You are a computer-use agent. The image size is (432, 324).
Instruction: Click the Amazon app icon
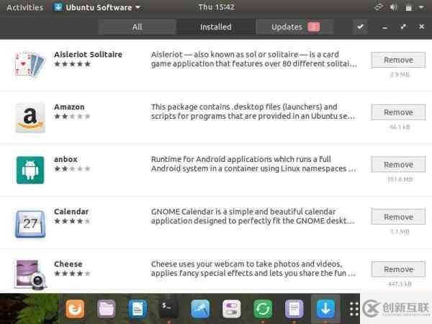(30, 117)
